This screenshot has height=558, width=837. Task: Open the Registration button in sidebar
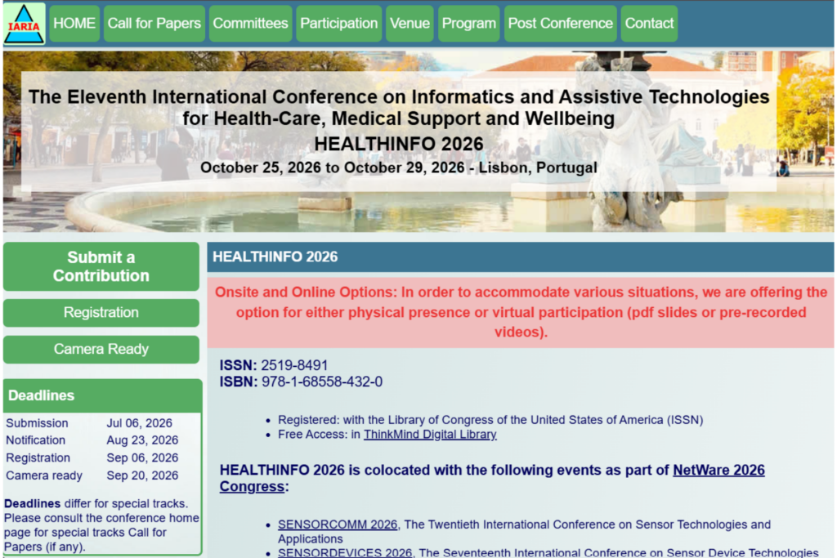101,313
